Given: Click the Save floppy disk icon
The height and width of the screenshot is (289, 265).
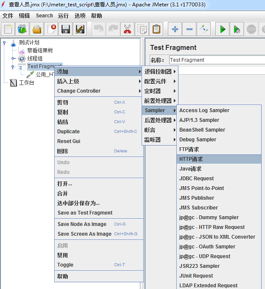Looking at the screenshot, I should click(66, 29).
